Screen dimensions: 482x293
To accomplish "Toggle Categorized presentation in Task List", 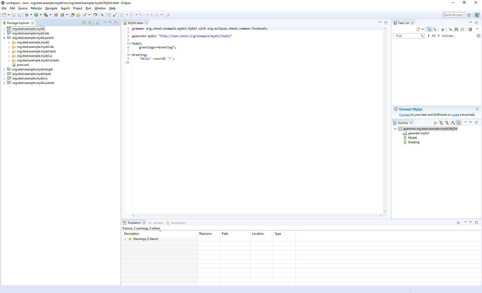I will tap(430, 29).
